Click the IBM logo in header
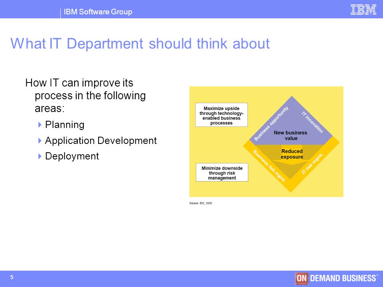The width and height of the screenshot is (383, 287). coord(363,10)
